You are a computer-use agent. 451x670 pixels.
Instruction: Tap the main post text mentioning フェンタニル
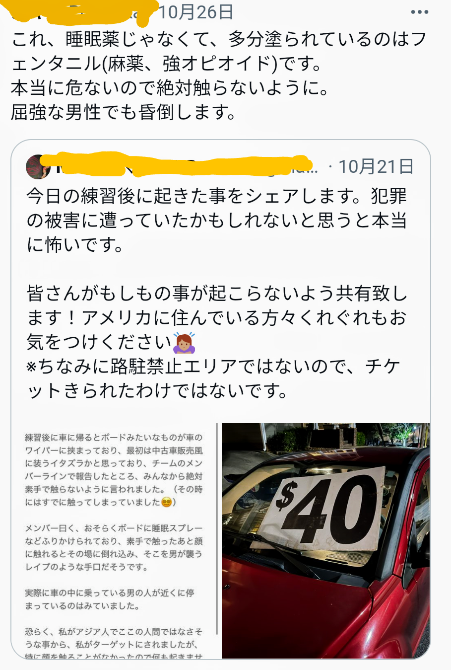point(218,75)
